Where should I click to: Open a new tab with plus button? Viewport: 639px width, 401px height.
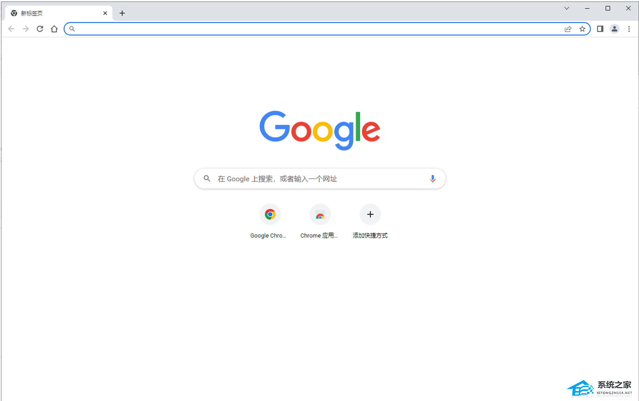122,13
